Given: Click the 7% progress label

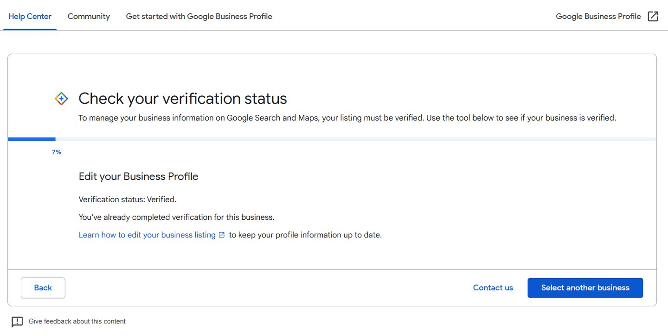Looking at the screenshot, I should point(57,152).
